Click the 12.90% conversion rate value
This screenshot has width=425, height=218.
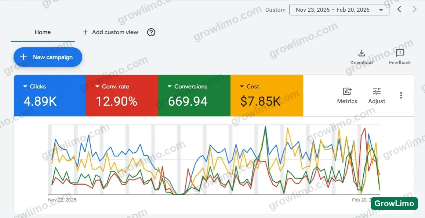pos(117,101)
